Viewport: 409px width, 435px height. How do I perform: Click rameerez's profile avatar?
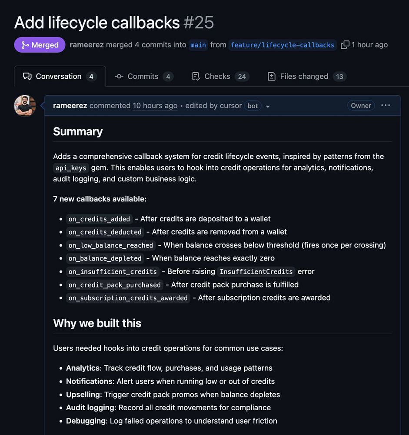[x=25, y=106]
